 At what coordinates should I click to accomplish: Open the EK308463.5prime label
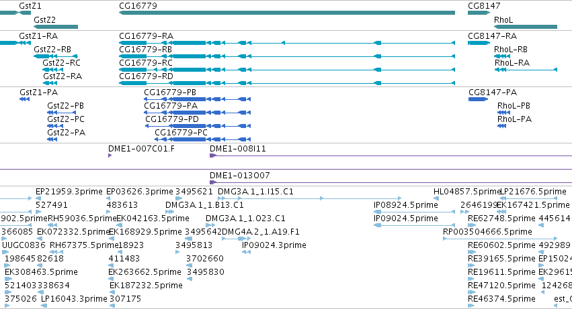[x=41, y=272]
